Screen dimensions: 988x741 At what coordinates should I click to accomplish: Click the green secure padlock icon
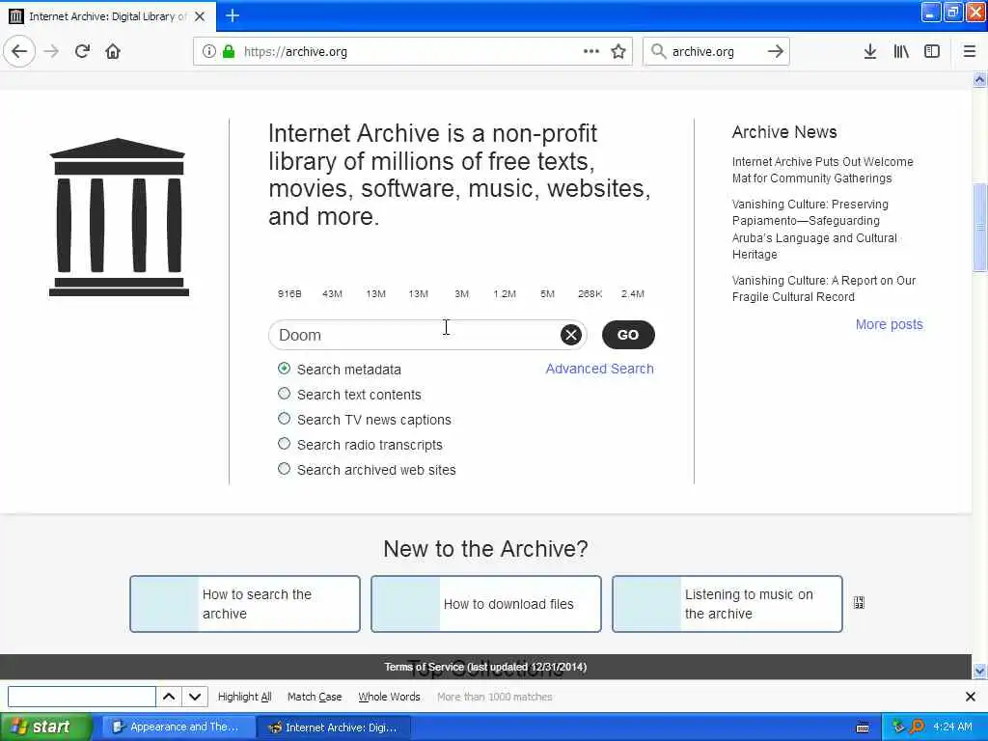point(228,52)
